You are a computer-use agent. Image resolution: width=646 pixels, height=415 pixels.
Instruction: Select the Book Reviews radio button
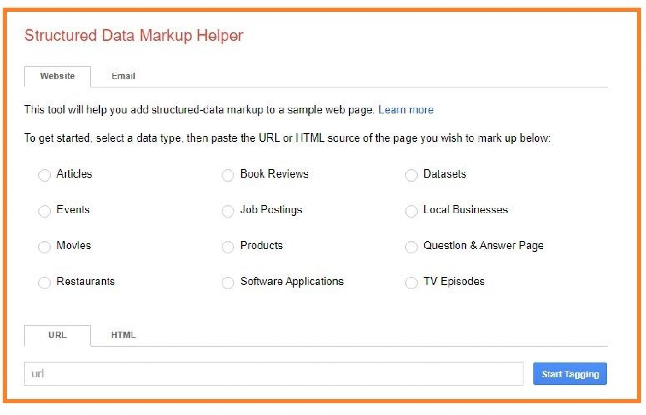click(x=228, y=175)
